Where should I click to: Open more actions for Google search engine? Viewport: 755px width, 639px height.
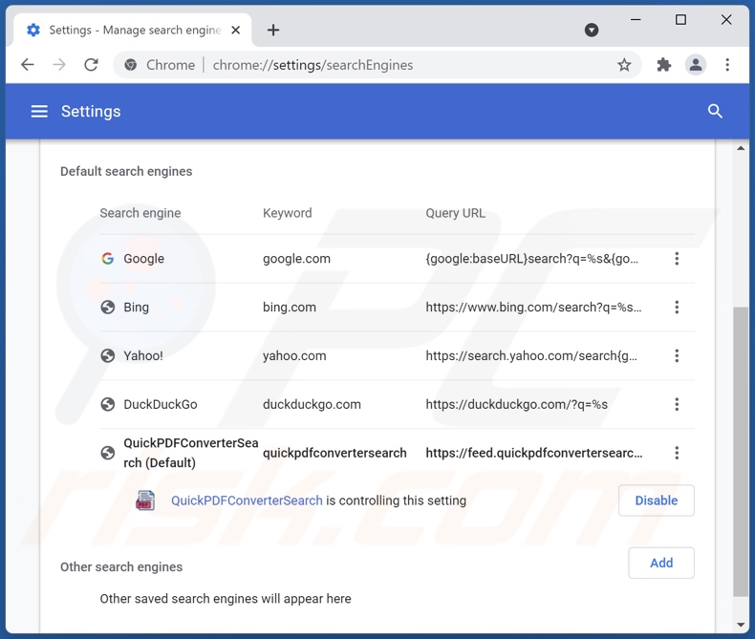point(677,259)
